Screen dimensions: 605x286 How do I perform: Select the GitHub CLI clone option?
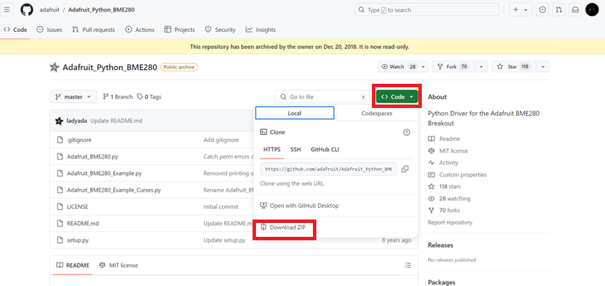pos(325,150)
